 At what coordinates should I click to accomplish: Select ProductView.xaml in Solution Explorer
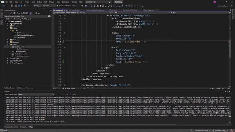click(21, 54)
